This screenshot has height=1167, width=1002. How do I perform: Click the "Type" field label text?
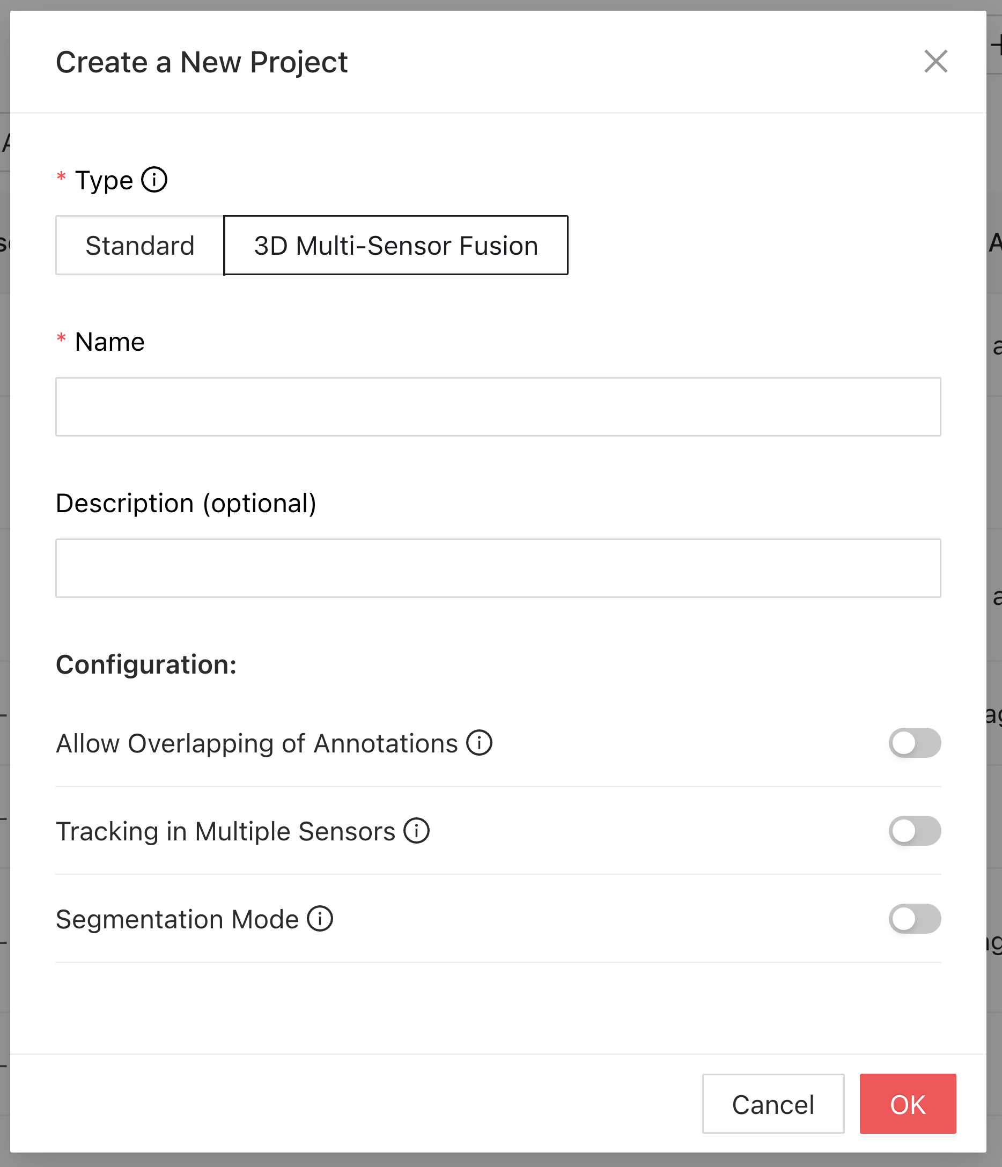coord(104,181)
